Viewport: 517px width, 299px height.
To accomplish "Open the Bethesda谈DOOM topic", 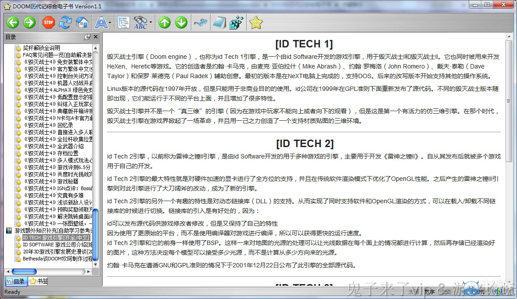I will pos(57,259).
